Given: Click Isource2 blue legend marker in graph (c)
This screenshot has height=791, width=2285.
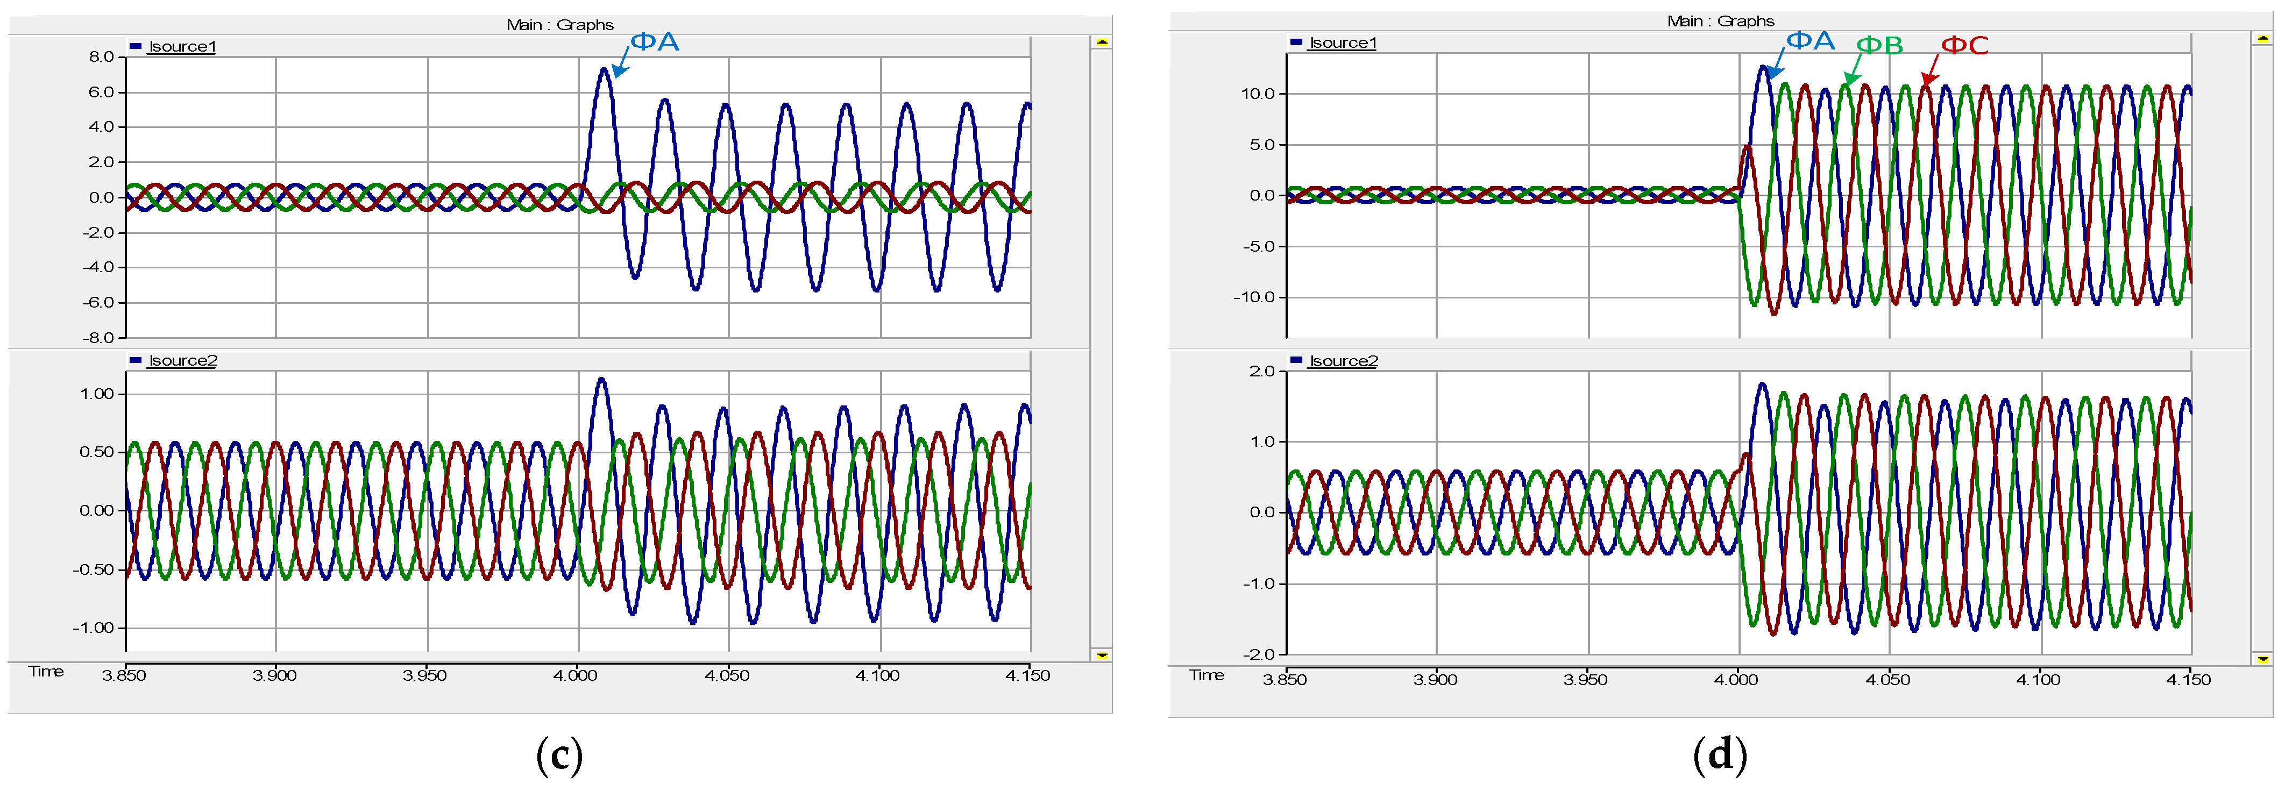Looking at the screenshot, I should (136, 360).
